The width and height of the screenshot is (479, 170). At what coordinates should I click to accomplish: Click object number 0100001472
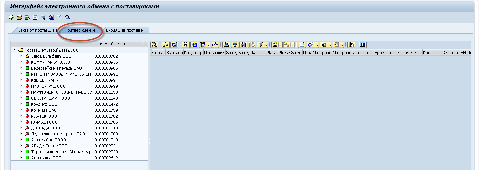coord(106,104)
